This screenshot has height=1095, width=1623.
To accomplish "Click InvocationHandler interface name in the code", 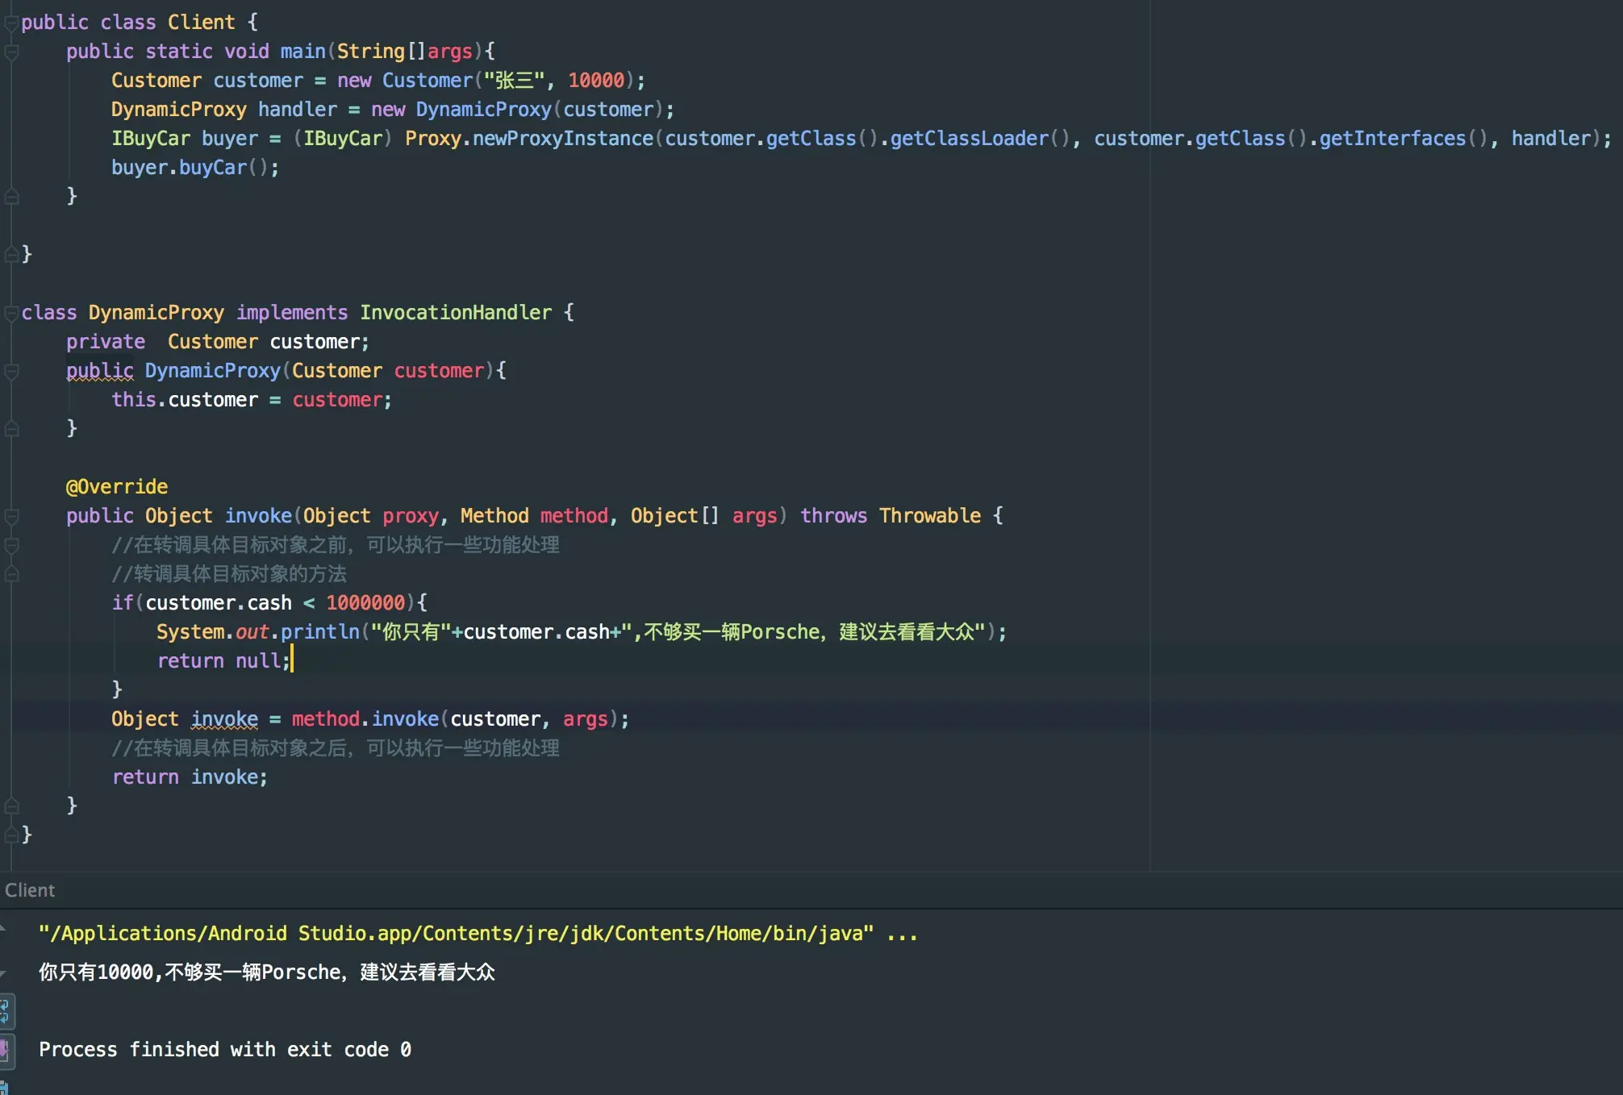I will [x=456, y=313].
